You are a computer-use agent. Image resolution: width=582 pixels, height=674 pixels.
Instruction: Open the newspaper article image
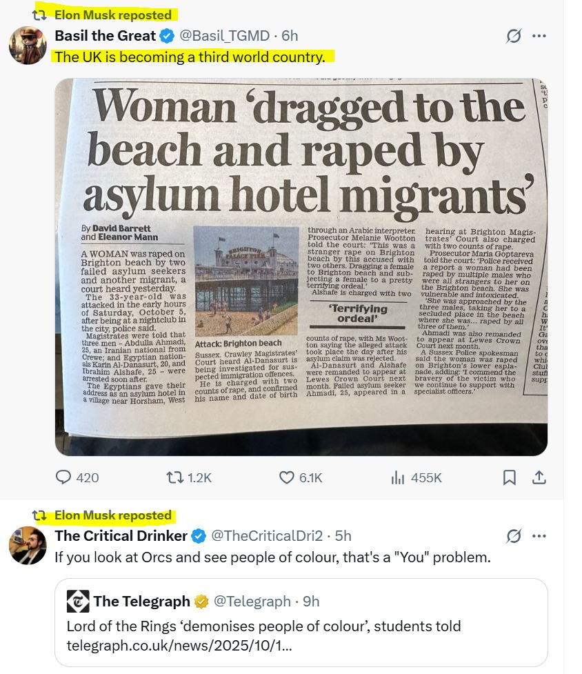301,266
